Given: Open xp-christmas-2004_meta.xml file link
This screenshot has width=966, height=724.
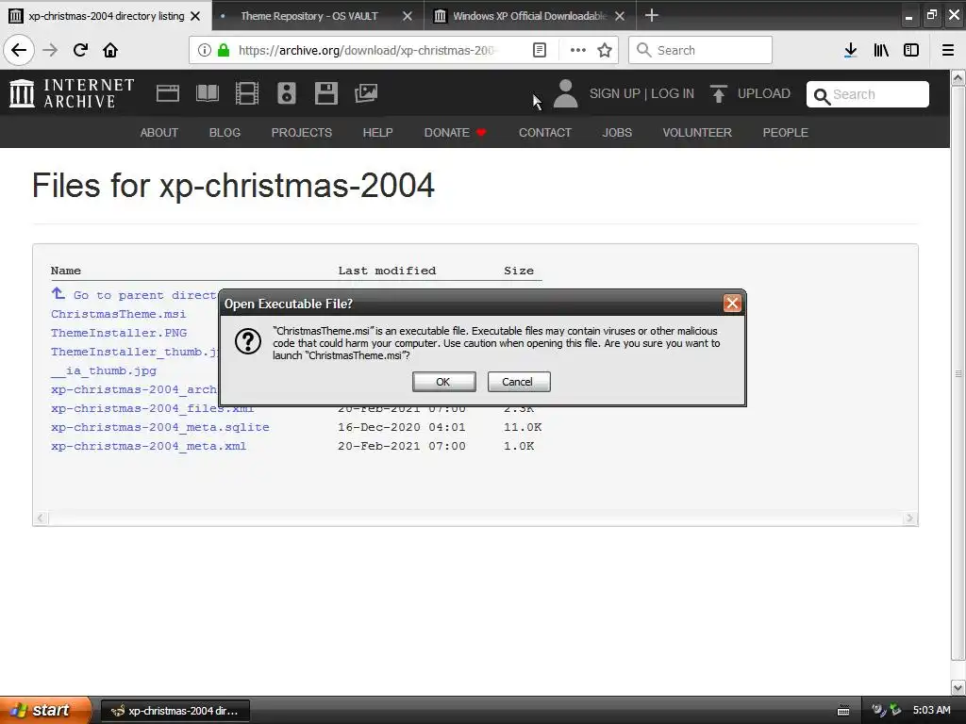Looking at the screenshot, I should 148,446.
